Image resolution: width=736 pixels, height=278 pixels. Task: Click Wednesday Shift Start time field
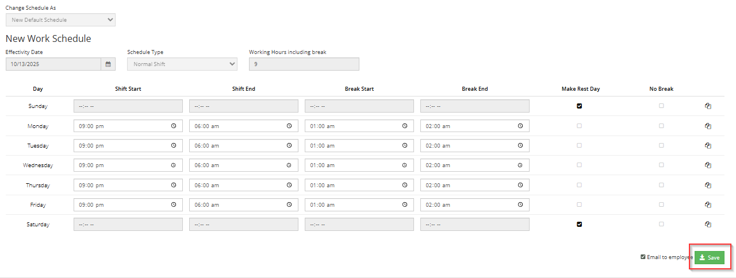(121, 165)
